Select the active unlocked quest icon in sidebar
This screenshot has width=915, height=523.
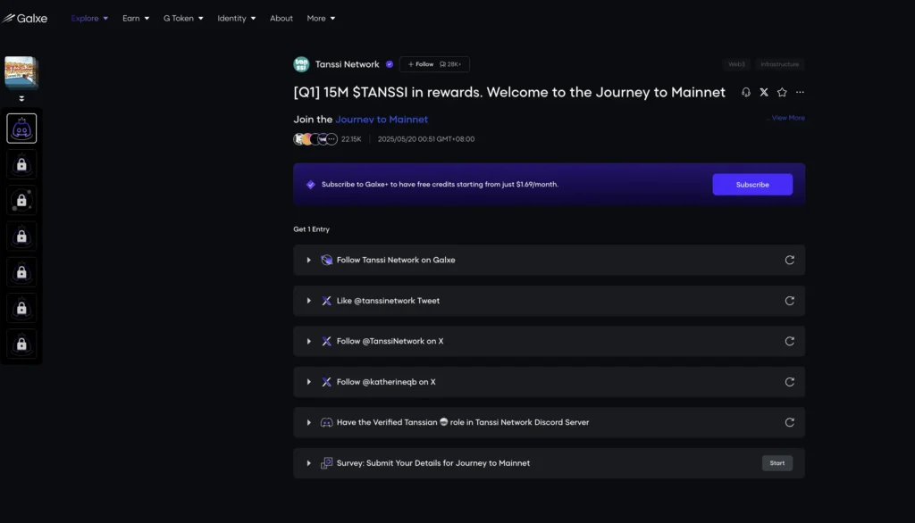pos(21,129)
